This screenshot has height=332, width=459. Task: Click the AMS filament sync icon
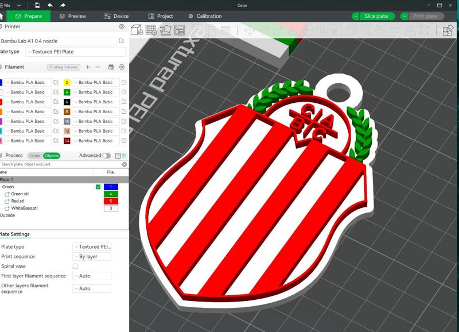pos(111,67)
